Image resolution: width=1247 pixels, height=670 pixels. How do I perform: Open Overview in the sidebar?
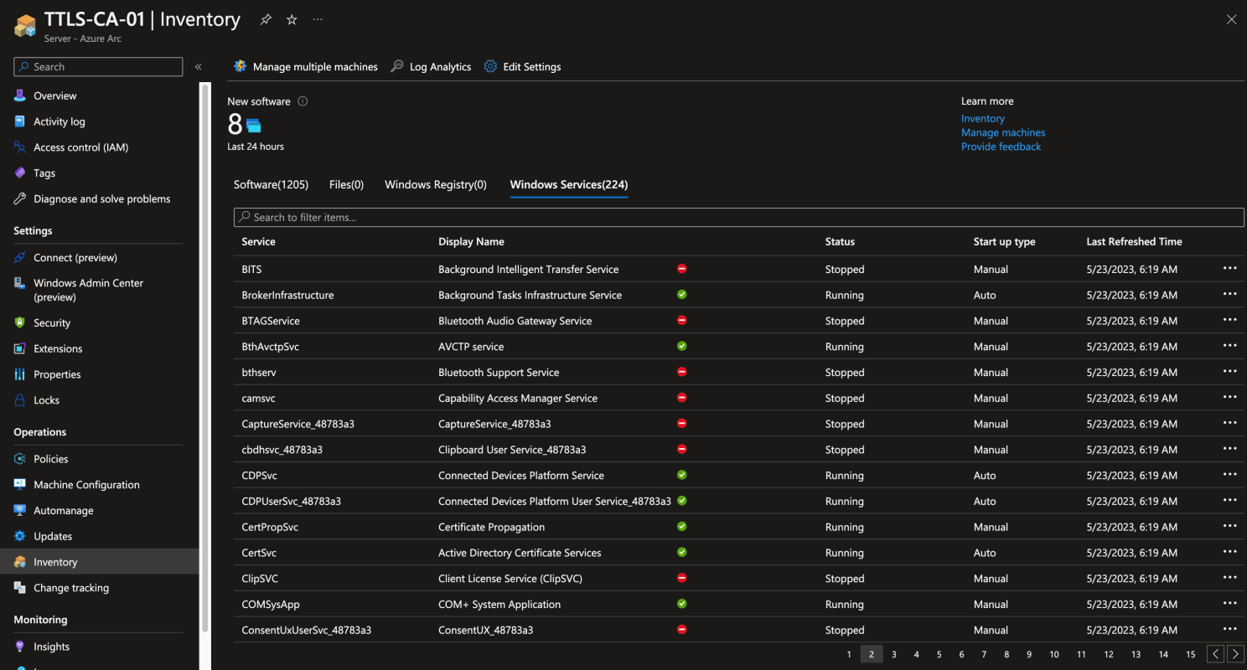(x=54, y=96)
